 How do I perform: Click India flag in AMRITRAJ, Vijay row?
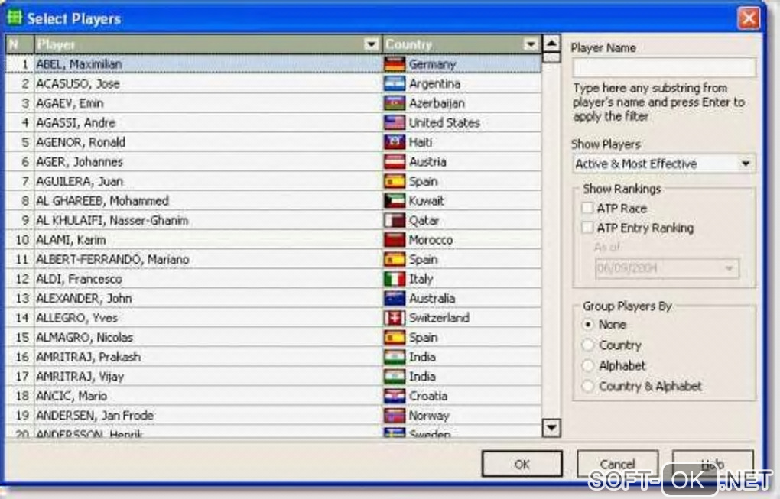pos(395,376)
